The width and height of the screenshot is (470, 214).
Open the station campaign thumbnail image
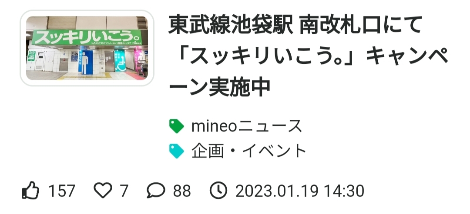[x=87, y=48]
